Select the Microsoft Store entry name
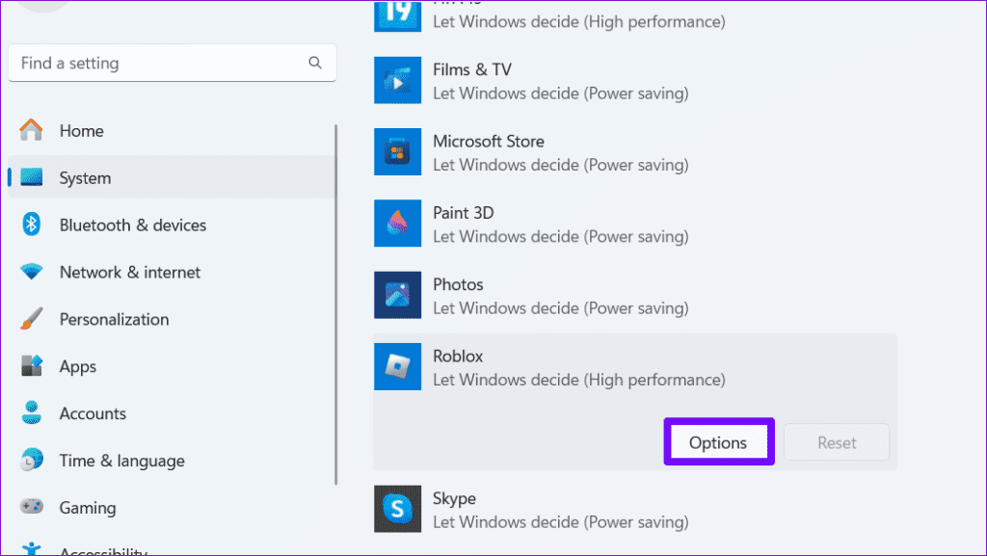Screen dimensions: 987x556 click(489, 141)
